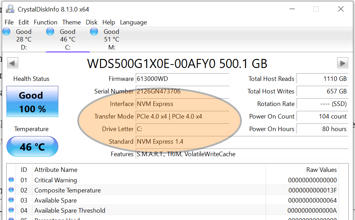Select the Available Spare attribute name

[x=55, y=200]
